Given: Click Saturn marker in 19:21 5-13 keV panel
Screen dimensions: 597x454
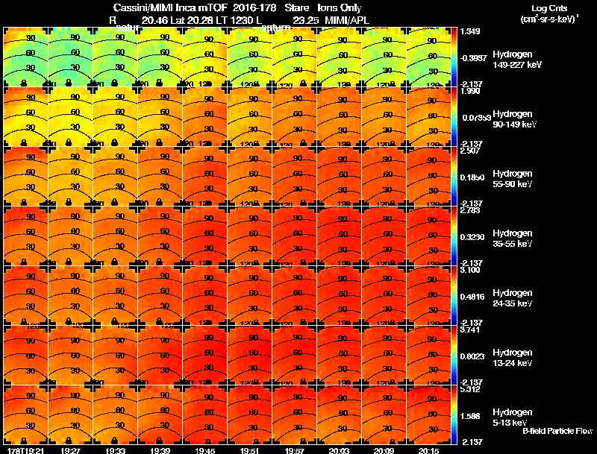Looking at the screenshot, I should (24, 441).
